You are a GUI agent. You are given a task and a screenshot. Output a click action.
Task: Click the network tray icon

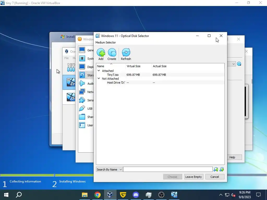coord(227,195)
